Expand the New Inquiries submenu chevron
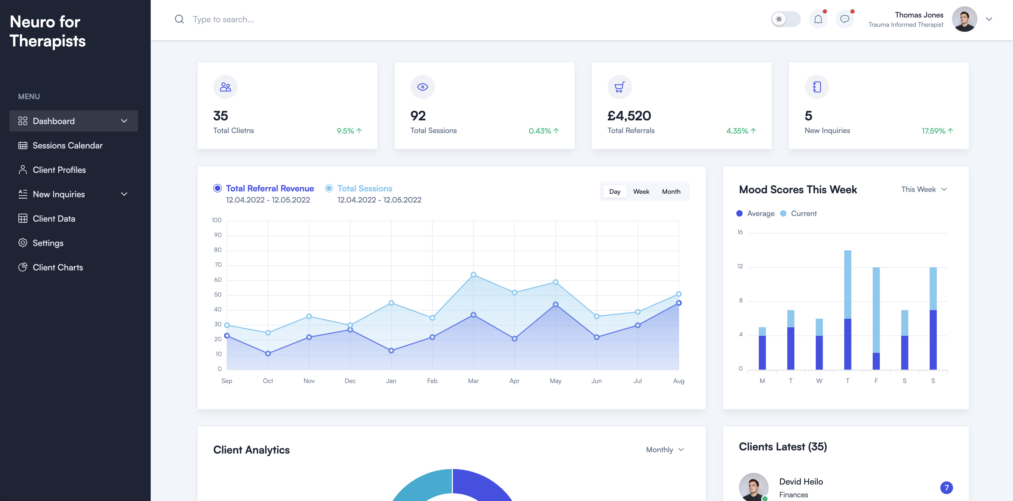Image resolution: width=1013 pixels, height=501 pixels. coord(124,194)
